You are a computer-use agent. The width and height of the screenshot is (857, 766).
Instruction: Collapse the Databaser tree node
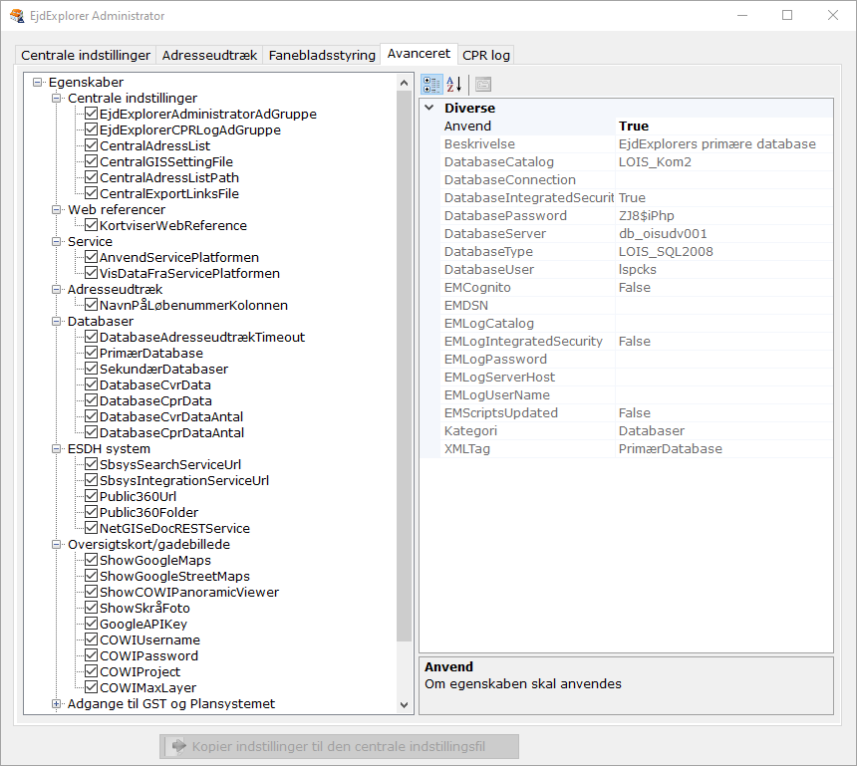(x=57, y=321)
